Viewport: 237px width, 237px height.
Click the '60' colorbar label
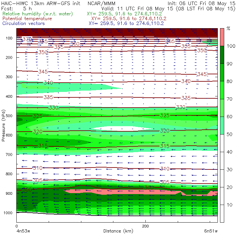(229, 117)
